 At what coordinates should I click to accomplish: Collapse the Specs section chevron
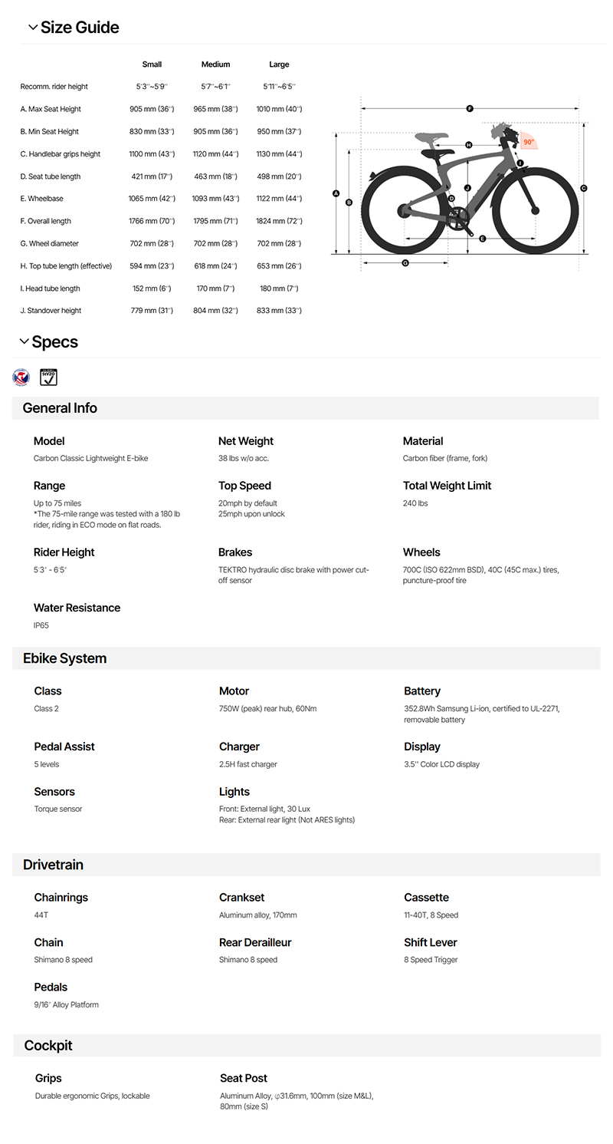(25, 341)
